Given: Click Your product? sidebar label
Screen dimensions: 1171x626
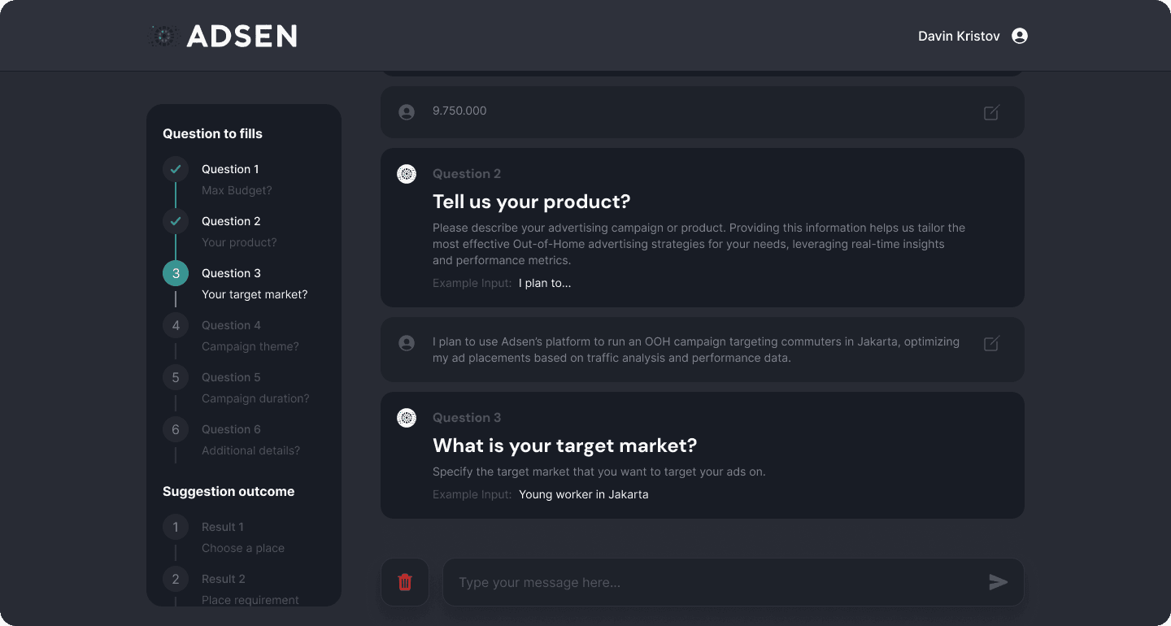Looking at the screenshot, I should [x=239, y=242].
